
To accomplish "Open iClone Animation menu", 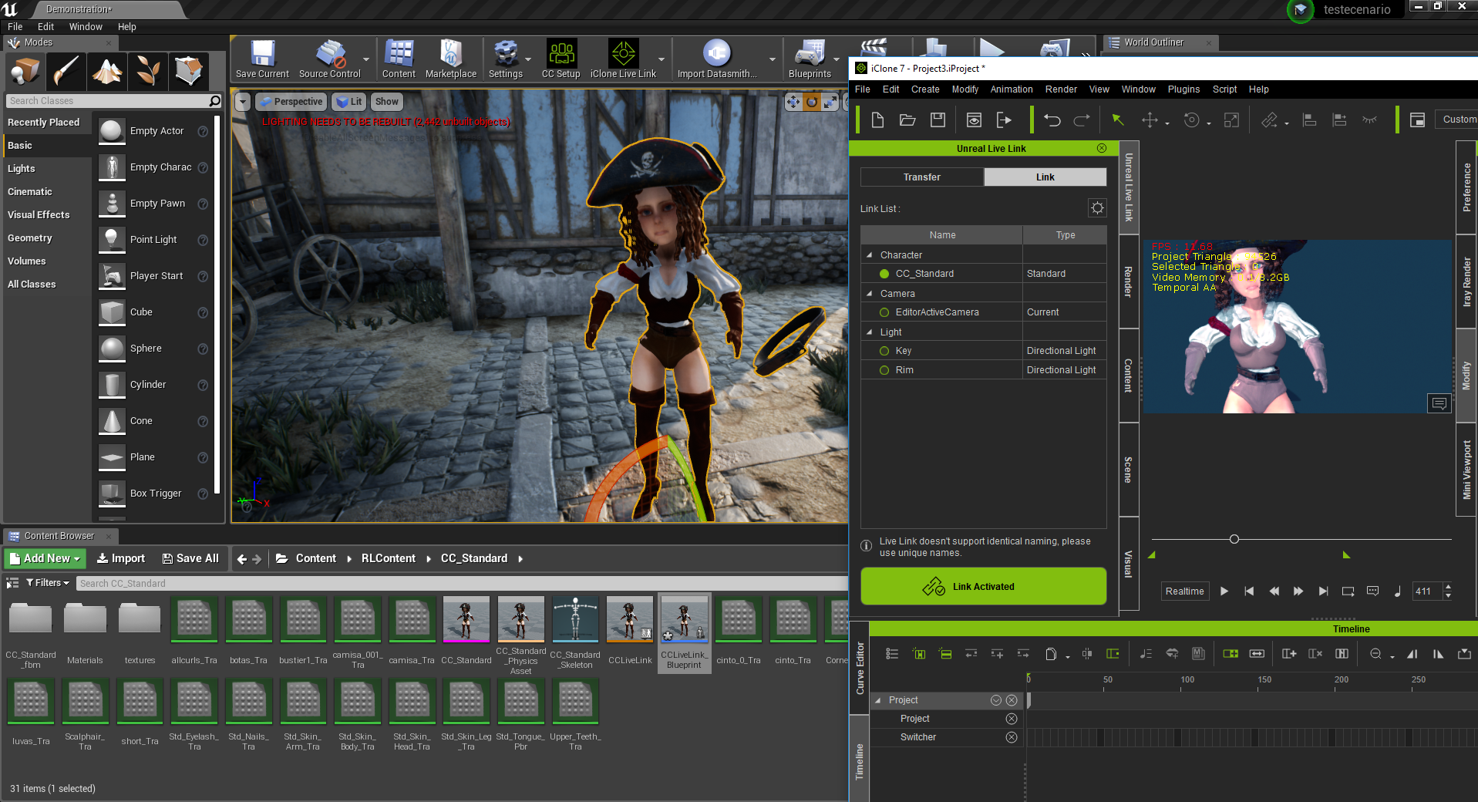I will pos(1011,89).
